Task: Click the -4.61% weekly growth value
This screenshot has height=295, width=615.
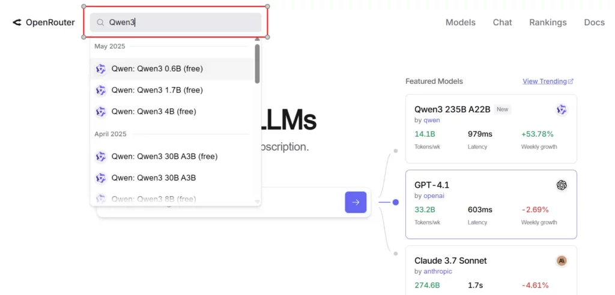Action: pyautogui.click(x=535, y=285)
